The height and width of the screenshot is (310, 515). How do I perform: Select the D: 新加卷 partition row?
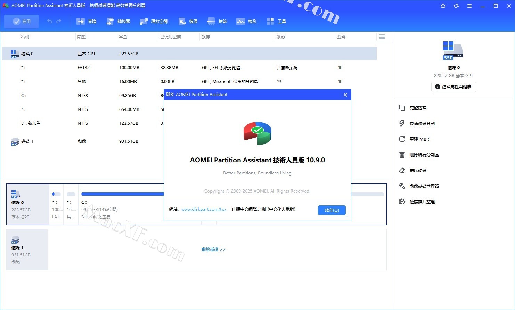click(x=31, y=123)
